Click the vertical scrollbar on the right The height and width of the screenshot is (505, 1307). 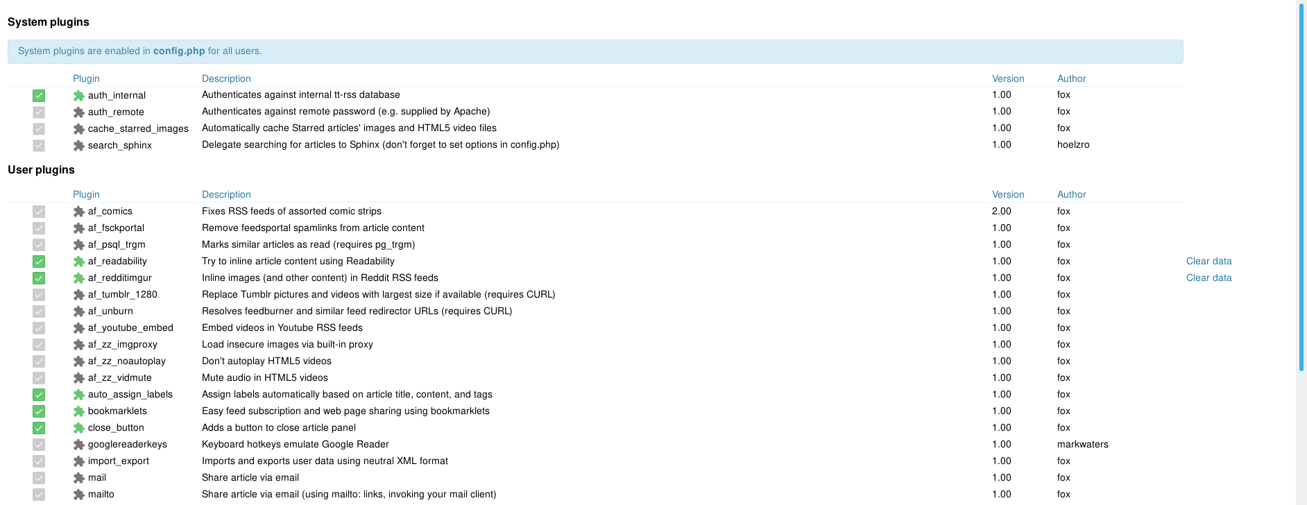(1301, 187)
